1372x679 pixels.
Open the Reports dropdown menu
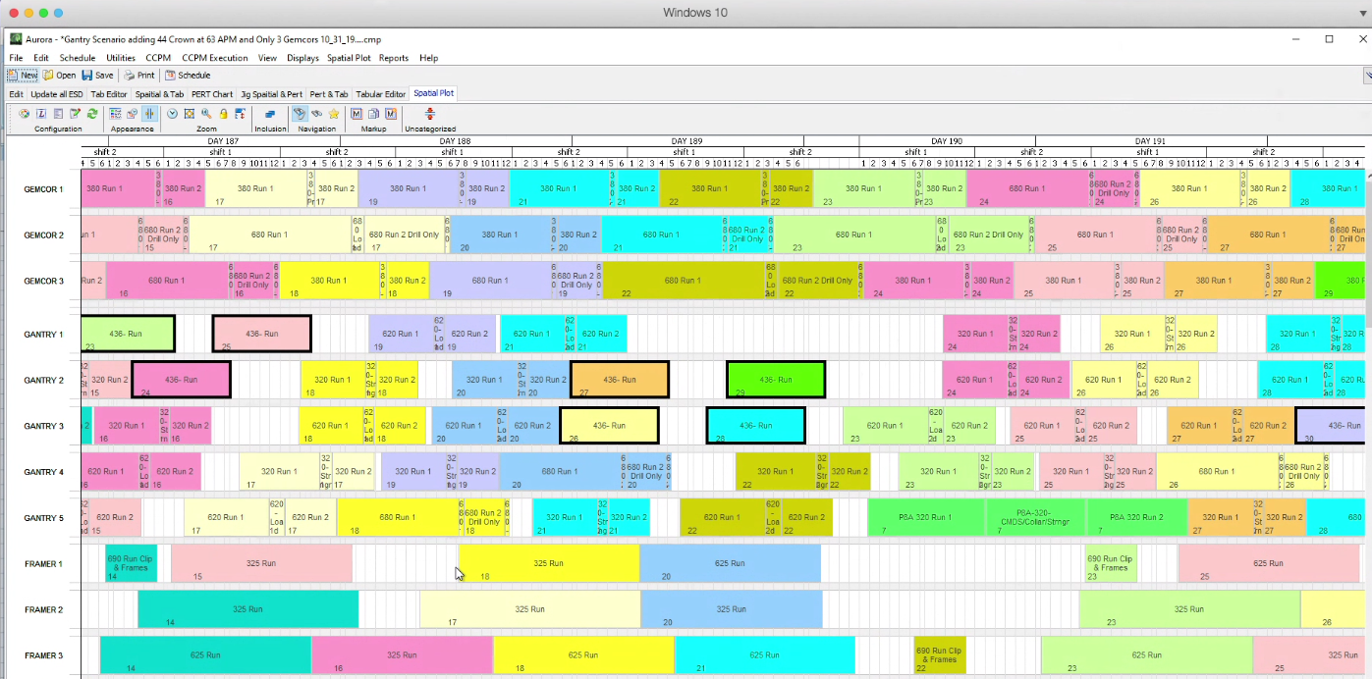coord(393,58)
